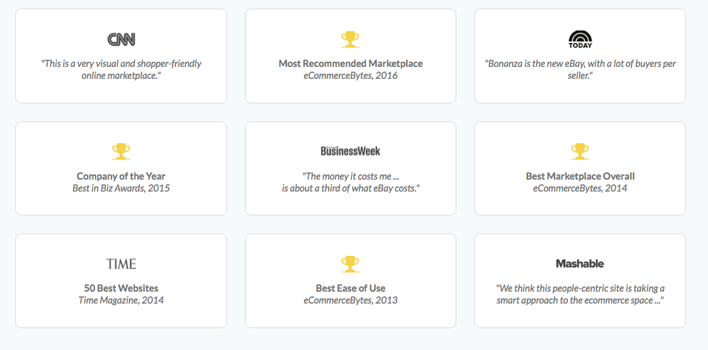708x350 pixels.
Task: Click the trophy above Company of the Year
Action: coord(121,151)
